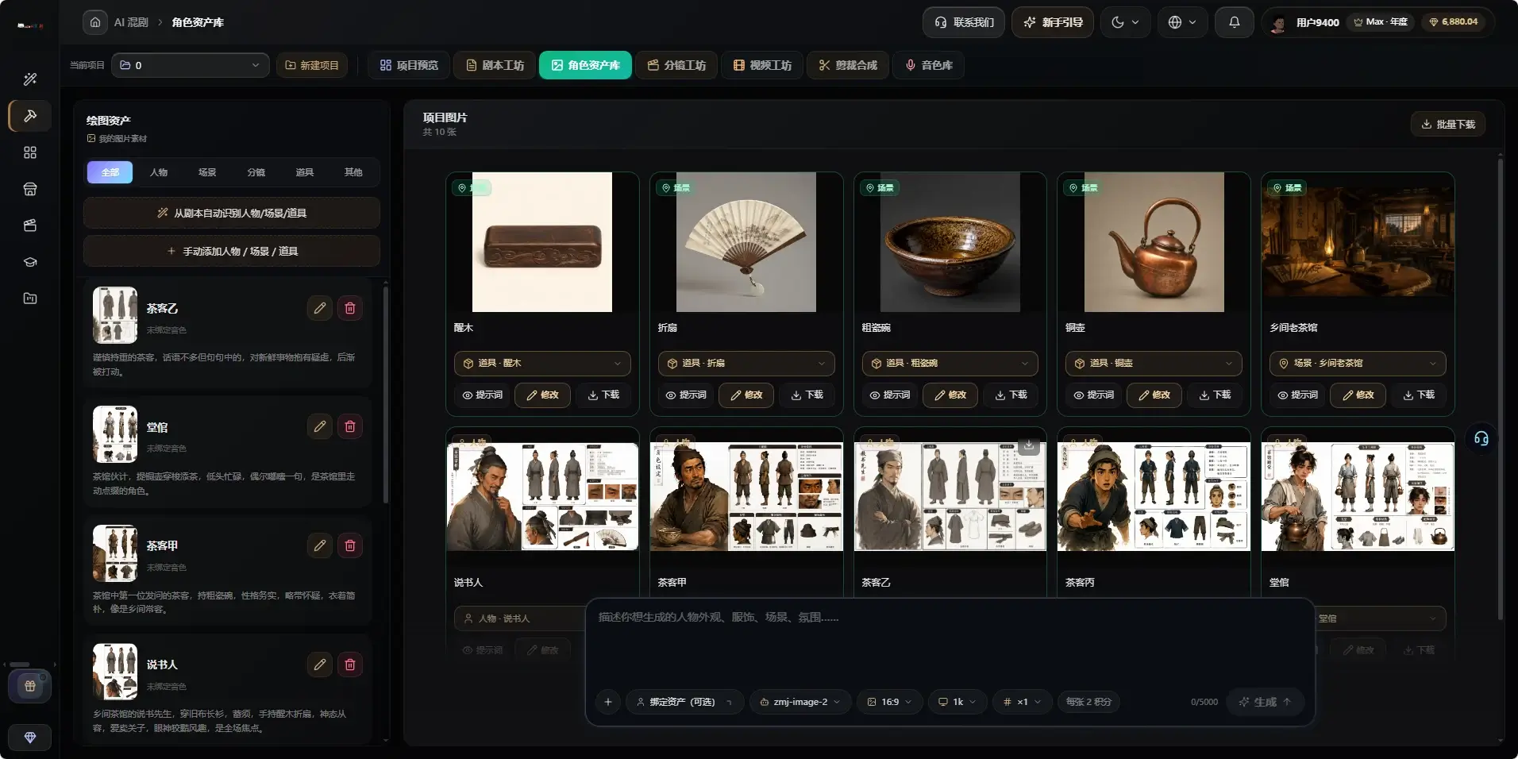The width and height of the screenshot is (1518, 759).
Task: Click the 联系我们 button
Action: coord(964,22)
